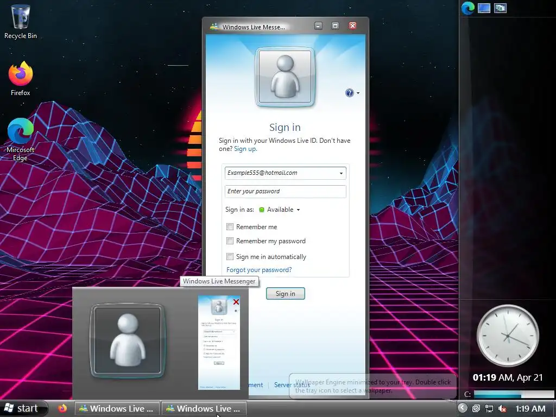The height and width of the screenshot is (417, 556).
Task: Click the Messenger profile picture avatar
Action: [285, 76]
